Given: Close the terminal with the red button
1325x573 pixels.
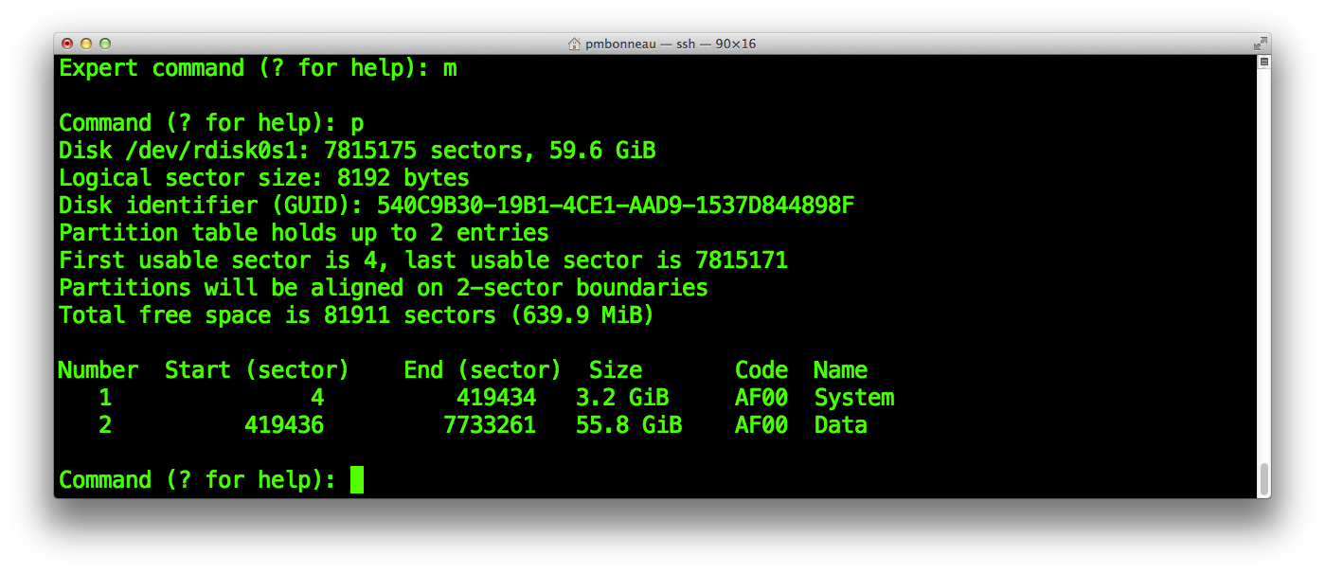Looking at the screenshot, I should [x=67, y=44].
